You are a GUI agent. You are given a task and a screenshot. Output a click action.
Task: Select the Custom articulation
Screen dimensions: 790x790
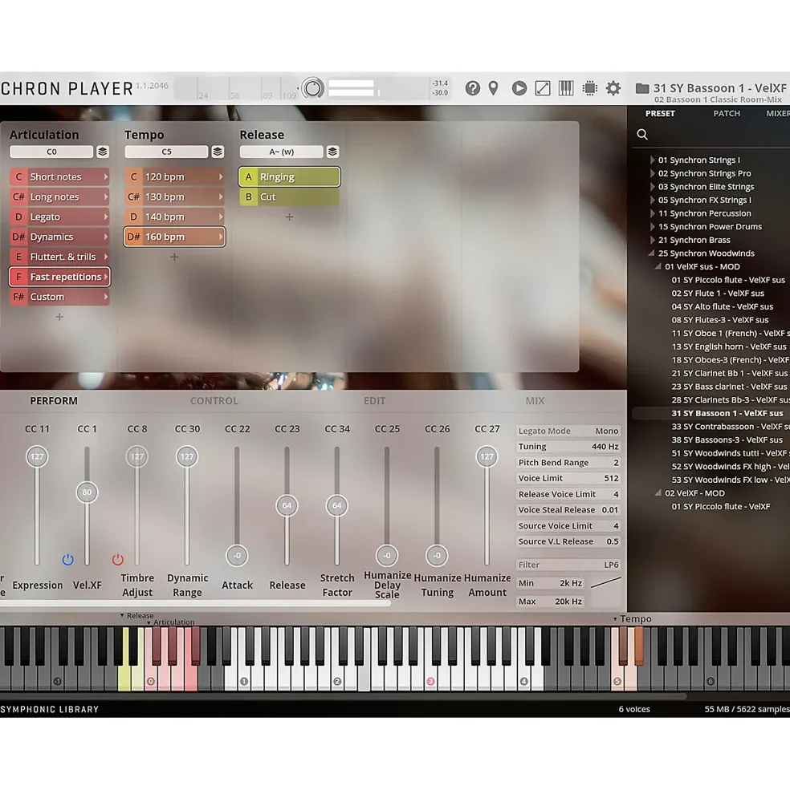coord(59,297)
